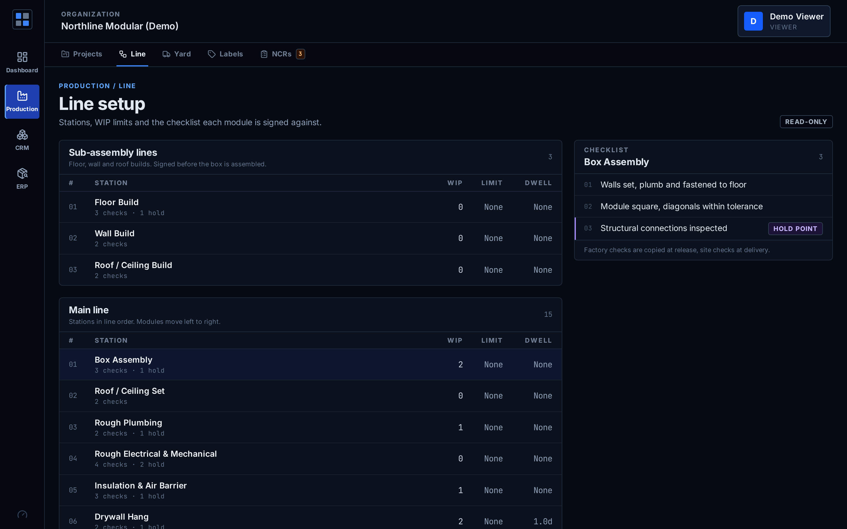Click the Demo Viewer avatar D
Screen dimensions: 847x529
click(x=753, y=21)
